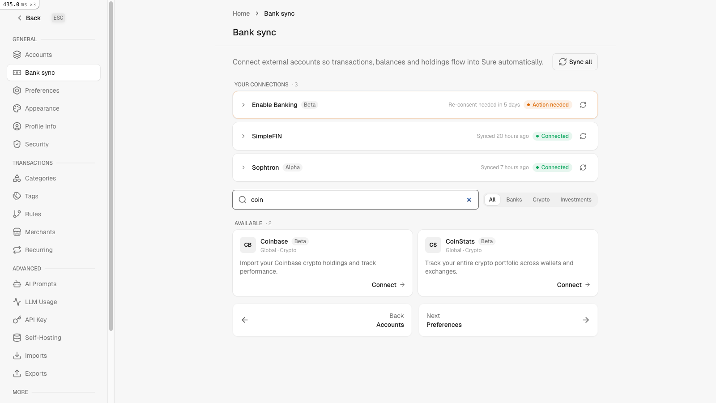Click the Action needed status badge
The image size is (716, 403).
[548, 105]
